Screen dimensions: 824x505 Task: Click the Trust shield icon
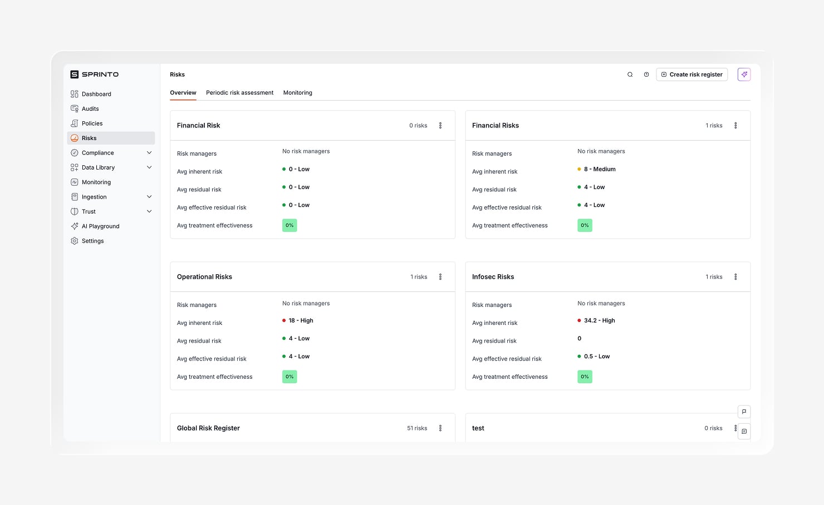point(75,211)
